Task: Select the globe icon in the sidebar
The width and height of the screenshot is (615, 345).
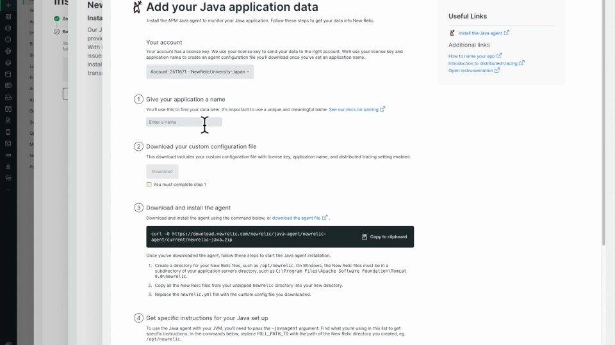Action: pyautogui.click(x=8, y=51)
